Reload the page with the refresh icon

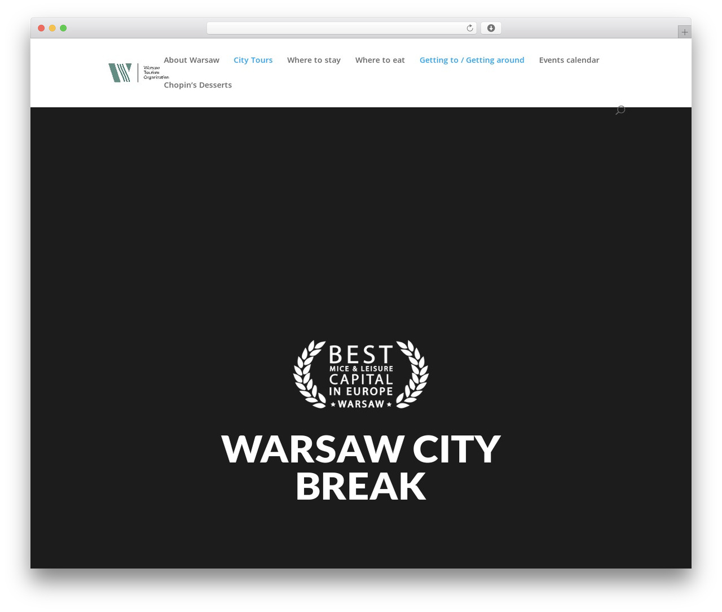click(x=470, y=28)
